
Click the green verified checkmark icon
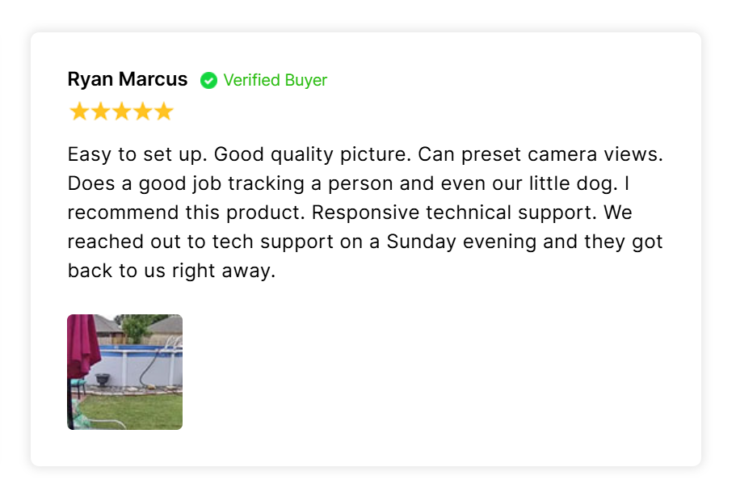[x=208, y=80]
